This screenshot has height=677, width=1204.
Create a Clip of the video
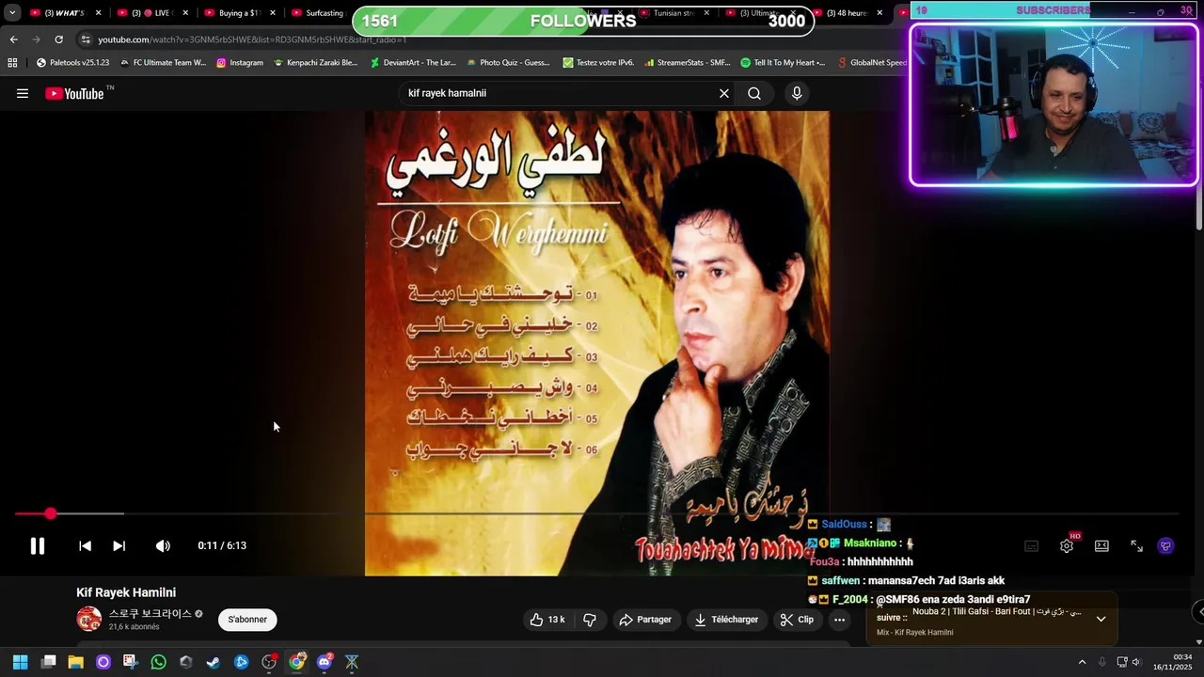[x=797, y=620]
